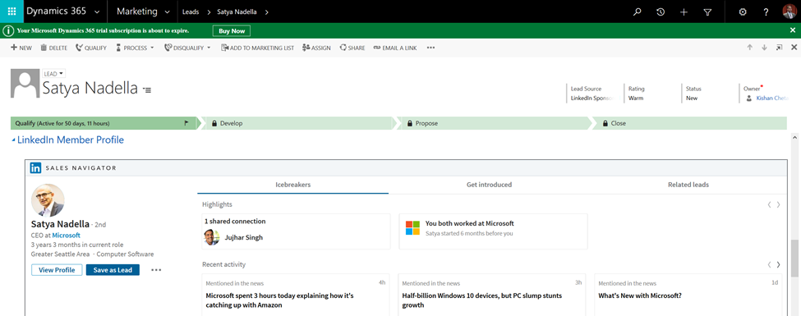Viewport: 801px width, 316px height.
Task: Click the Rating field showing Warm
Action: [x=636, y=98]
